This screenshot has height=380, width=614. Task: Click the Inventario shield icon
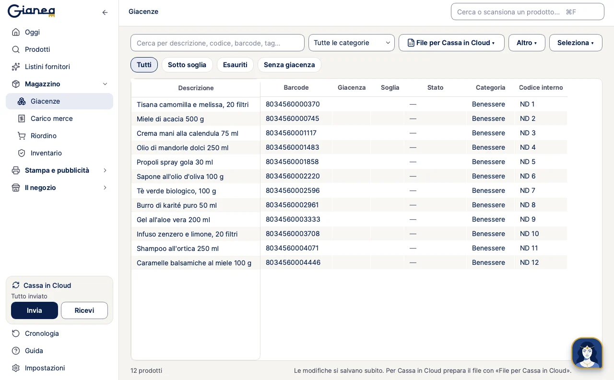click(22, 153)
